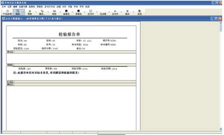This screenshot has width=224, height=135.
Task: Pick the 背景色 black color swatch
Action: pyautogui.click(x=78, y=11)
